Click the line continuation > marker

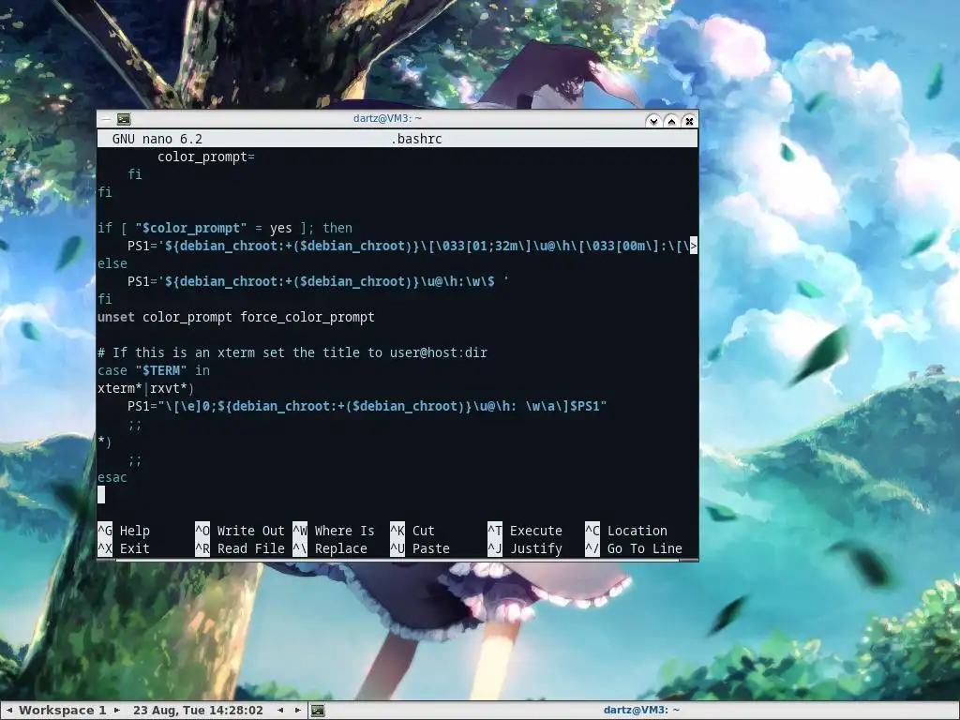pyautogui.click(x=694, y=246)
